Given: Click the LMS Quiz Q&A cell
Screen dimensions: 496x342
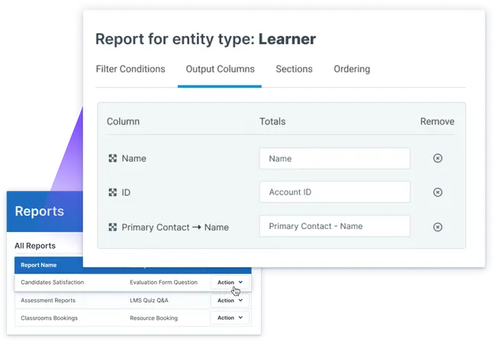Looking at the screenshot, I should (149, 301).
